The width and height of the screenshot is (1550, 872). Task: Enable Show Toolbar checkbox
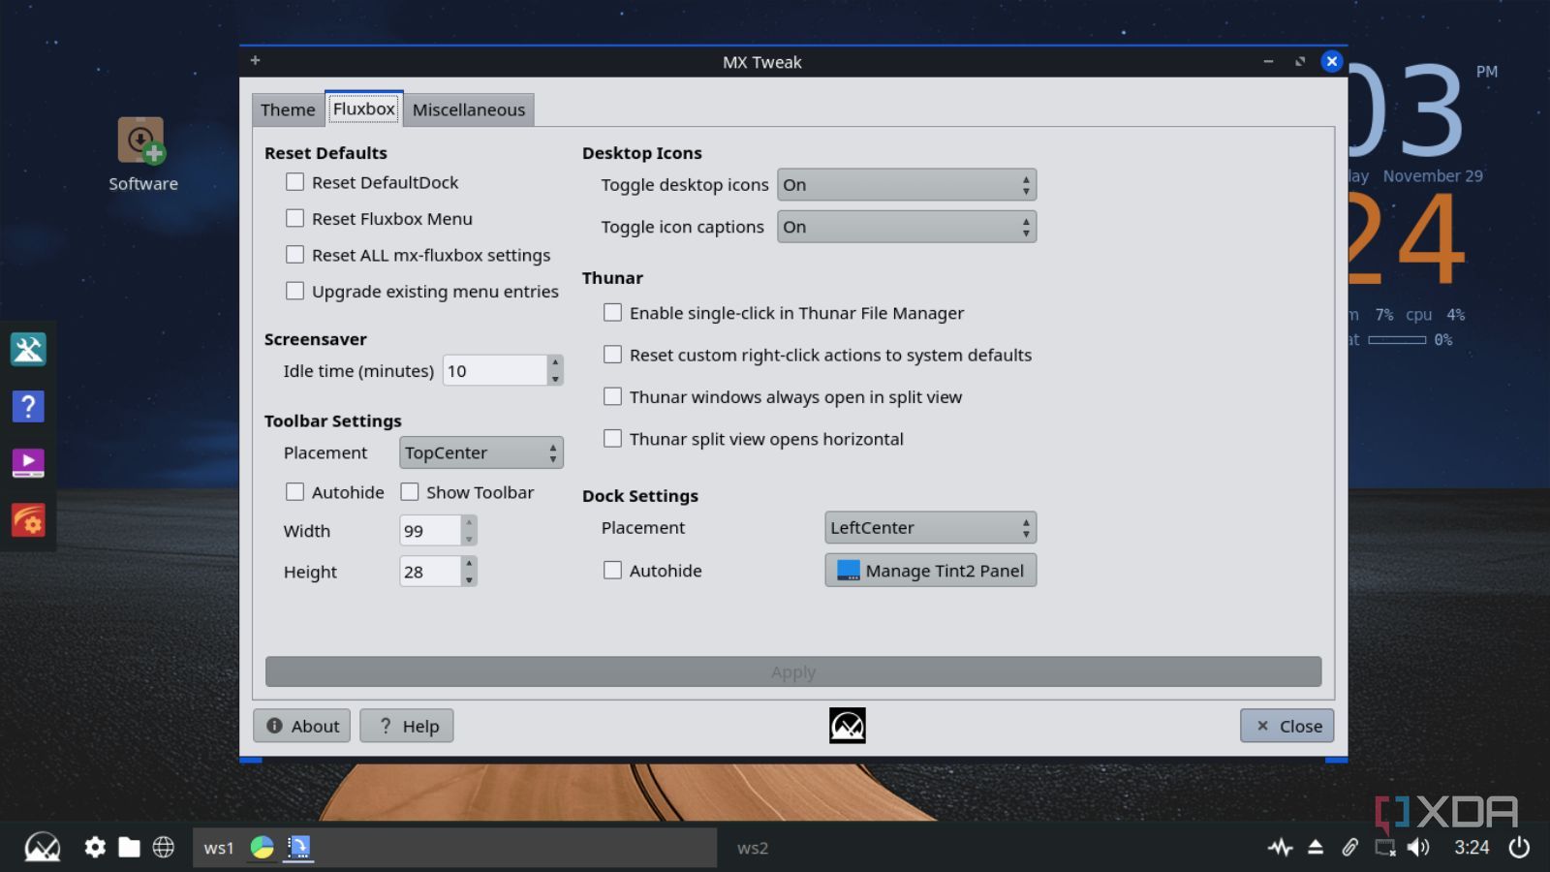(410, 492)
